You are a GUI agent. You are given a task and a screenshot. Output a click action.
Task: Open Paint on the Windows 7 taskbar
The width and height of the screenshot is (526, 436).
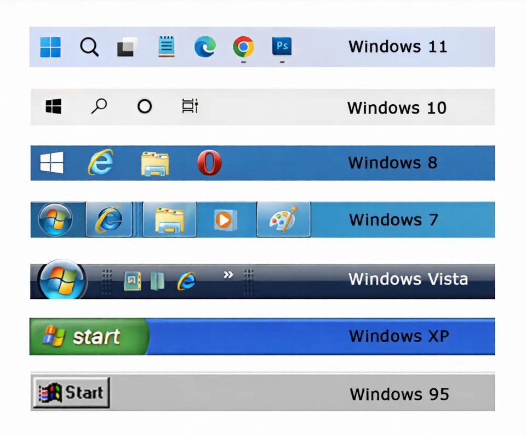pyautogui.click(x=284, y=219)
